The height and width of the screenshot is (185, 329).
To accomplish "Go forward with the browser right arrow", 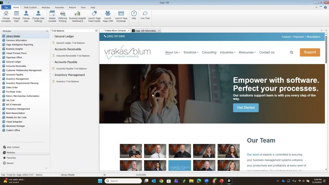I will [326, 31].
